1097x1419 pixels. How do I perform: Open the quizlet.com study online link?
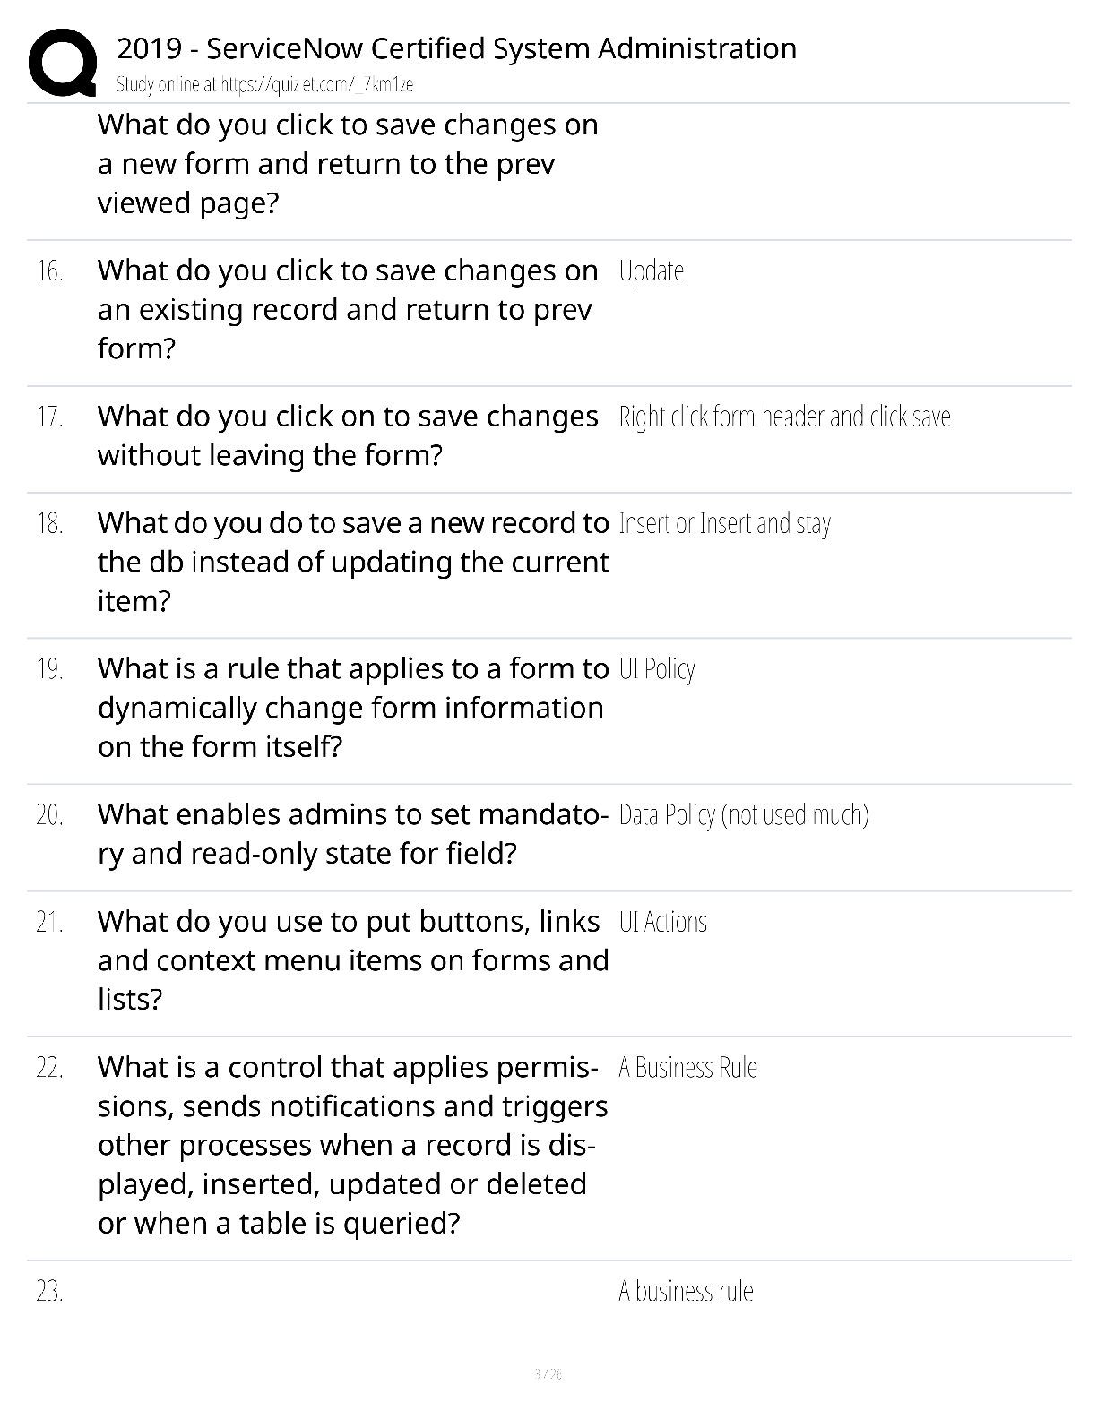[x=265, y=85]
